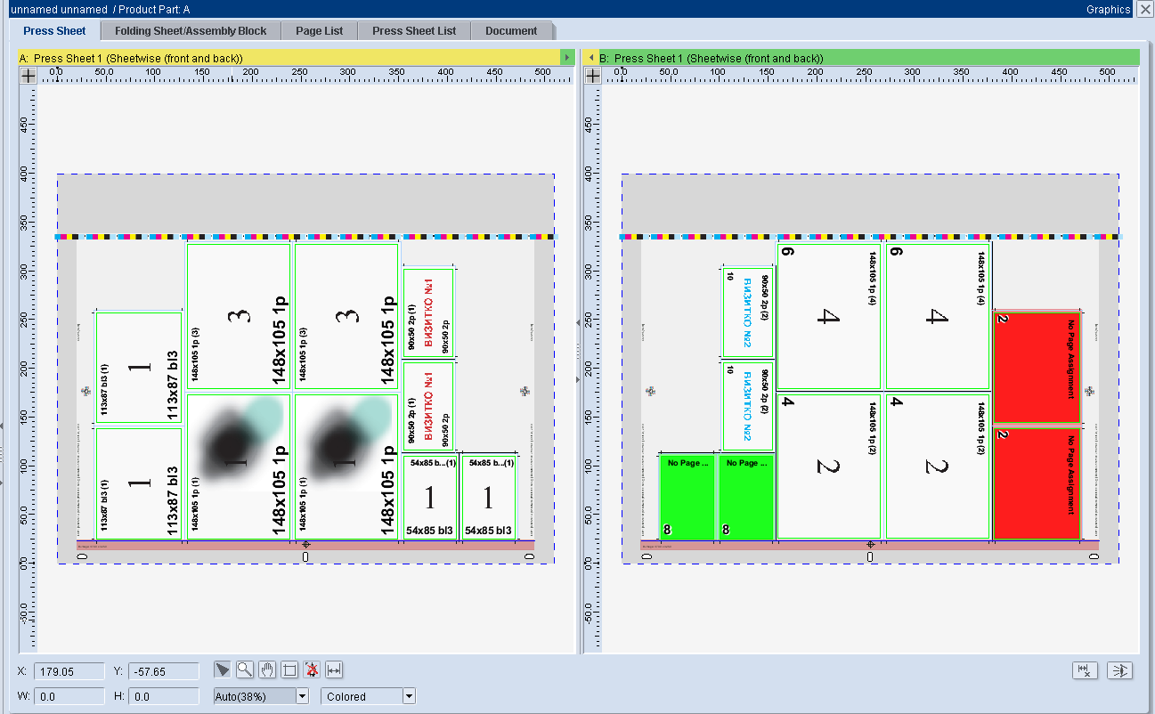The height and width of the screenshot is (714, 1155).
Task: Select right upper page 4 in view B
Action: (x=938, y=316)
